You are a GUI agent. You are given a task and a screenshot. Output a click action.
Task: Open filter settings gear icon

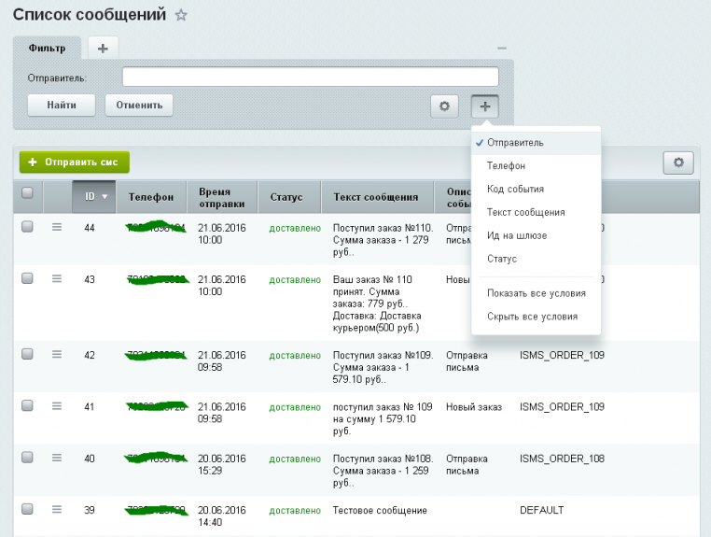[x=444, y=106]
